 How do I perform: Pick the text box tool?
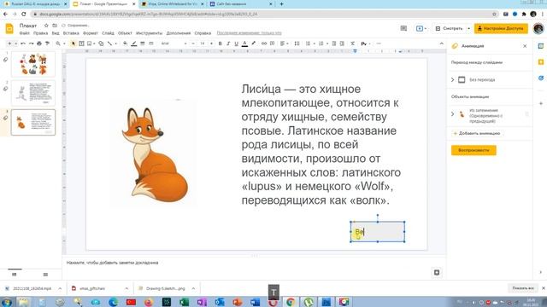click(81, 43)
